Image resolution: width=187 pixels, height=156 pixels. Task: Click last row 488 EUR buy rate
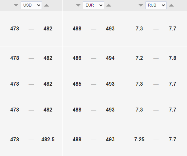[77, 139]
